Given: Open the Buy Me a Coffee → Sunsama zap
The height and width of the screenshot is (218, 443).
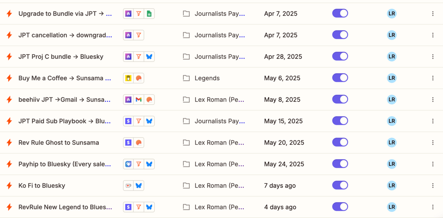Looking at the screenshot, I should [65, 78].
